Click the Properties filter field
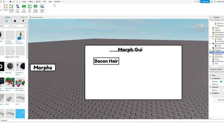Viewport: 224px width, 126px height. tap(217, 72)
